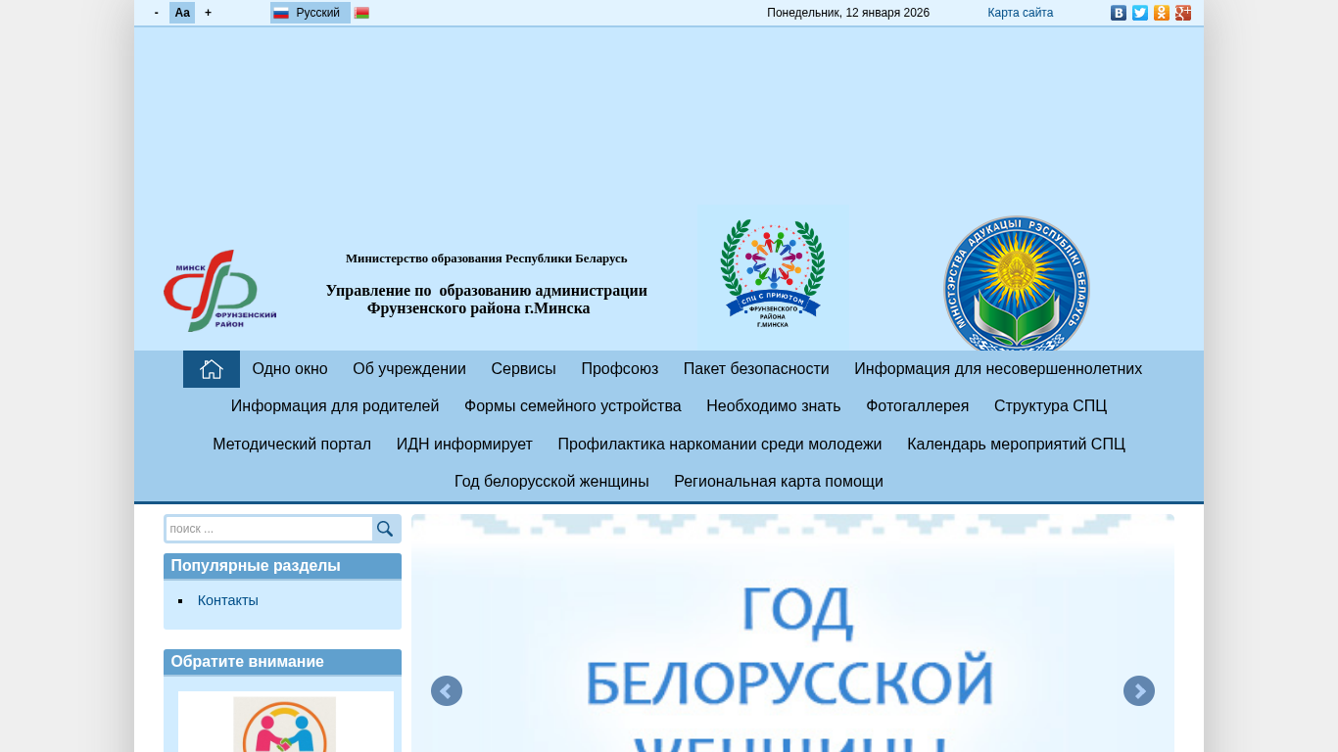
Task: Click the Frunzensky district logo
Action: 219,291
